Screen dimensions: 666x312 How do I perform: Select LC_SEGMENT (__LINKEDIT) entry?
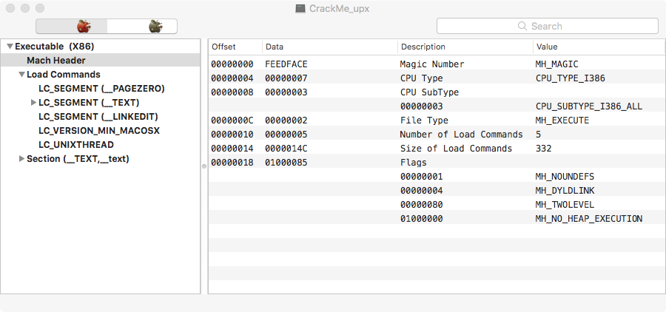(x=98, y=117)
